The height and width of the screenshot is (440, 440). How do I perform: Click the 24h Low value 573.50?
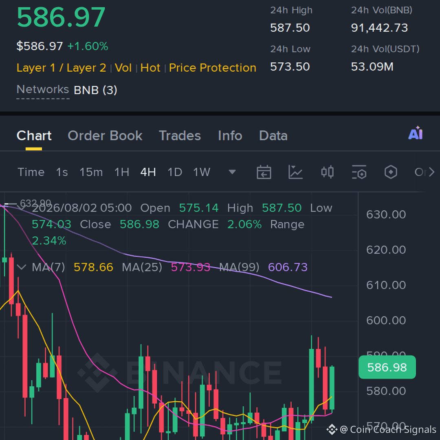click(x=290, y=67)
